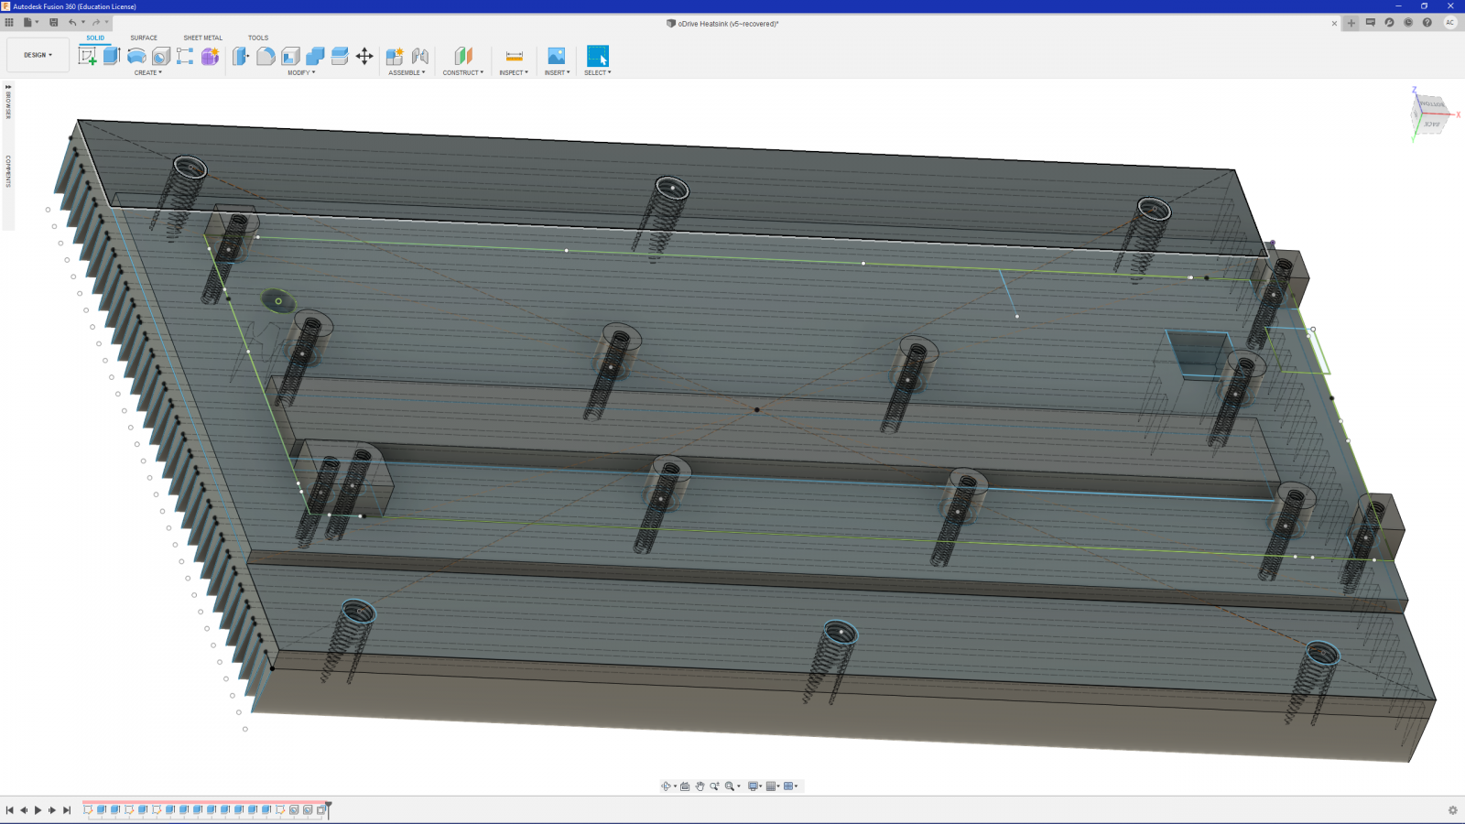Activate the Select tool
Screen dimensions: 1465x824
click(x=597, y=56)
